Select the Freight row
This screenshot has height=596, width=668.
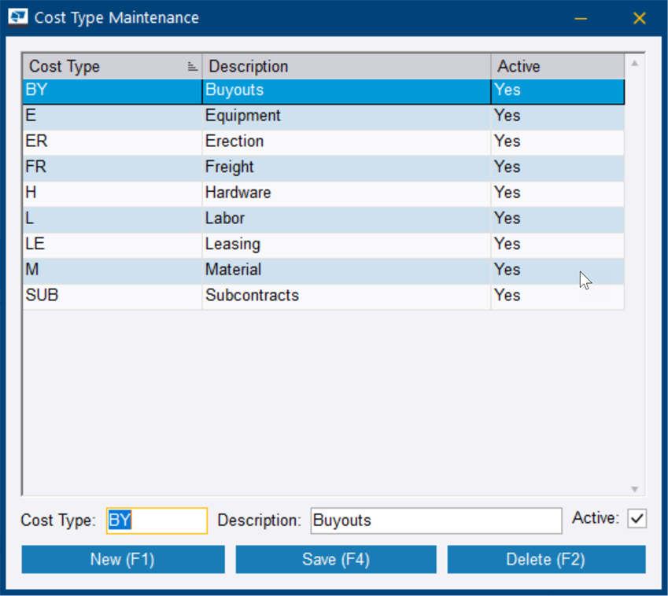tap(236, 167)
